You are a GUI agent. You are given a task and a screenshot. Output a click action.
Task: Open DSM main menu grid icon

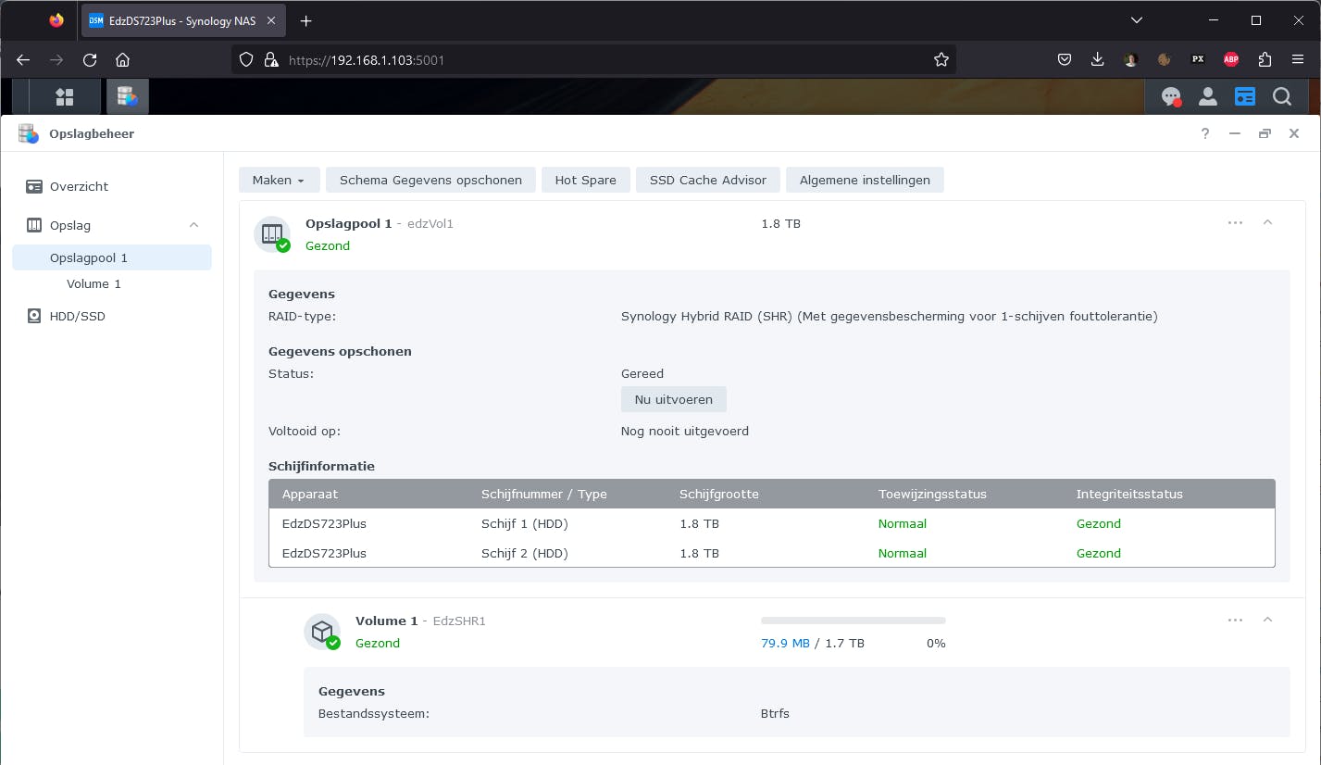coord(64,96)
